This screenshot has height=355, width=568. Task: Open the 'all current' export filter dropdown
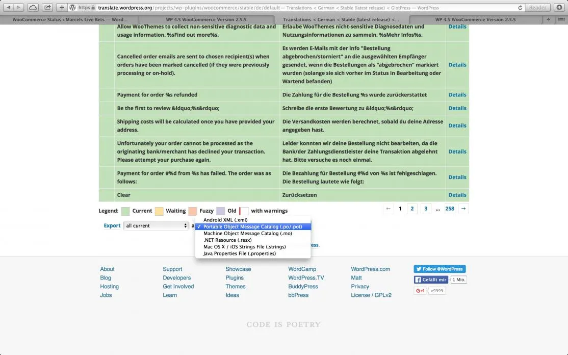point(156,225)
